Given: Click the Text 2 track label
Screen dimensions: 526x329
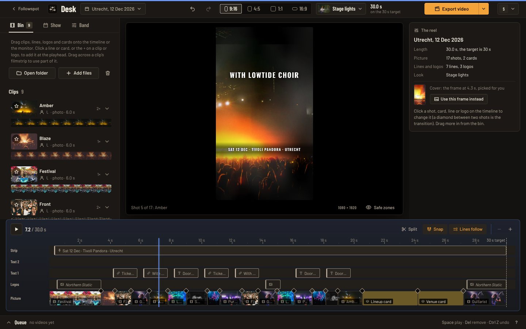Looking at the screenshot, I should click(x=15, y=262).
